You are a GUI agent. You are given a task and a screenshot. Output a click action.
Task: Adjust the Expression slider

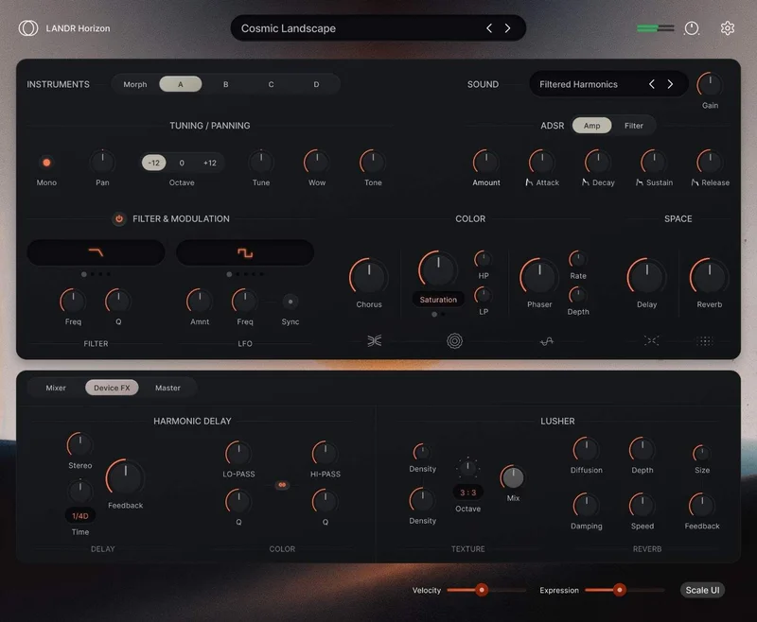625,590
